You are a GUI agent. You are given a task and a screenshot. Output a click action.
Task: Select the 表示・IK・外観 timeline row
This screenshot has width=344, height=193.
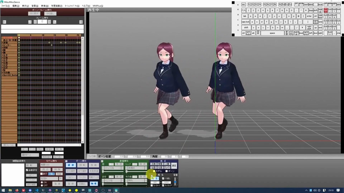[9, 40]
